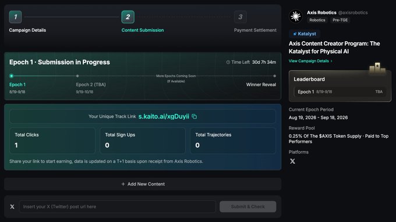This screenshot has width=396, height=222.
Task: Click the '30d 7h 34m' time left value
Action: 264,62
